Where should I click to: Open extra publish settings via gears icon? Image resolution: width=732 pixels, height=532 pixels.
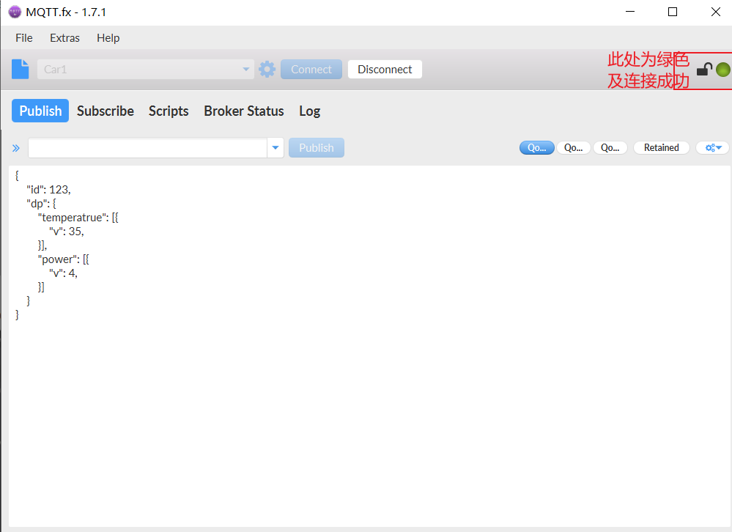click(x=709, y=147)
